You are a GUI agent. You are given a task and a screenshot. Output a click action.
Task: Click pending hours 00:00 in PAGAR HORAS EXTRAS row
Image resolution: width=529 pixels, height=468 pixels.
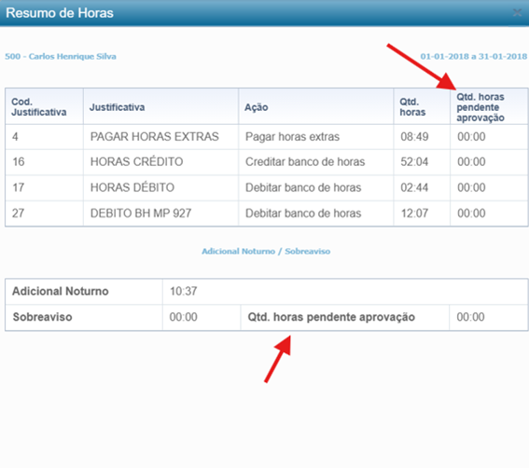coord(471,136)
